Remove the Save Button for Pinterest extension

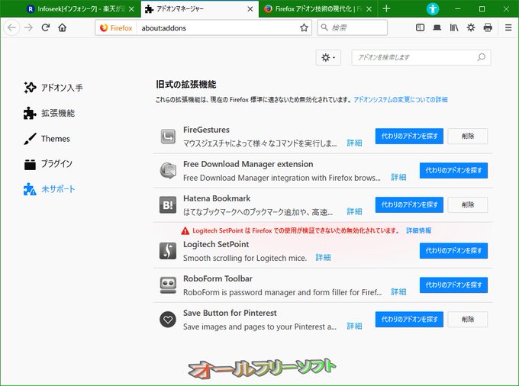[x=467, y=319]
